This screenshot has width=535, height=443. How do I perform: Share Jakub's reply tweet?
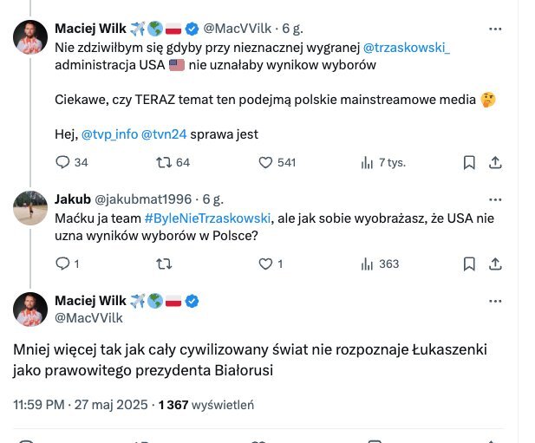[x=495, y=264]
